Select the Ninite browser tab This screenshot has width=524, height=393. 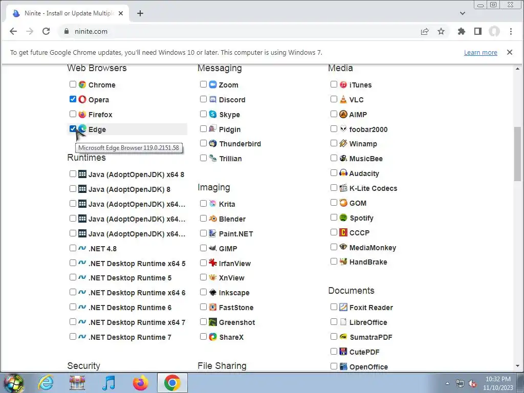pyautogui.click(x=68, y=13)
